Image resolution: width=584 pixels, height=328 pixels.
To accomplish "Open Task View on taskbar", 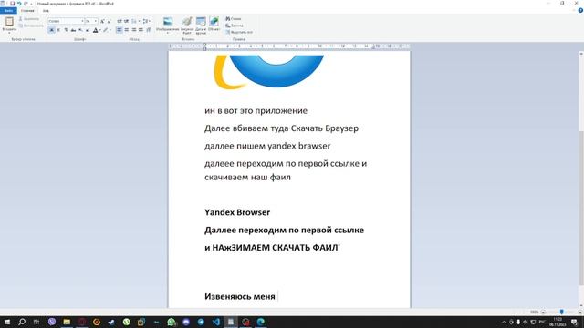I will (36, 322).
